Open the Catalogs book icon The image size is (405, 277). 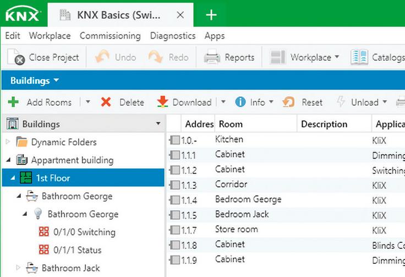pyautogui.click(x=359, y=57)
